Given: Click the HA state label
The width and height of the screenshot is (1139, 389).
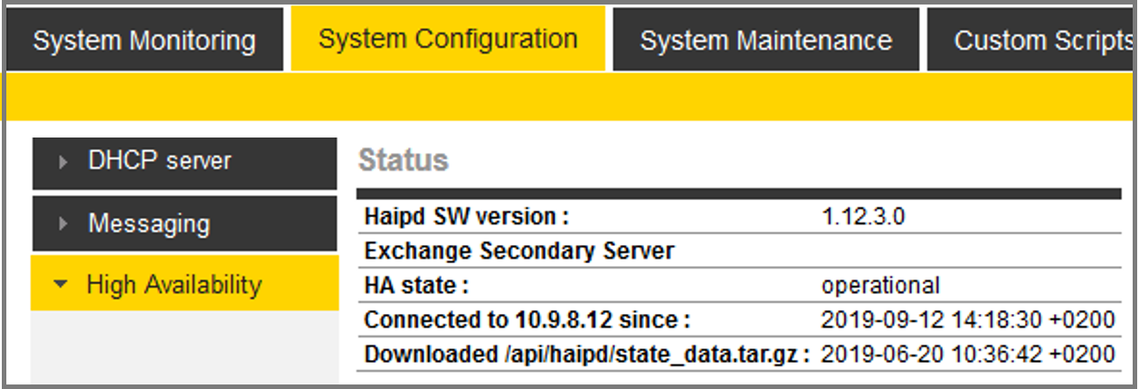Looking at the screenshot, I should pos(416,285).
